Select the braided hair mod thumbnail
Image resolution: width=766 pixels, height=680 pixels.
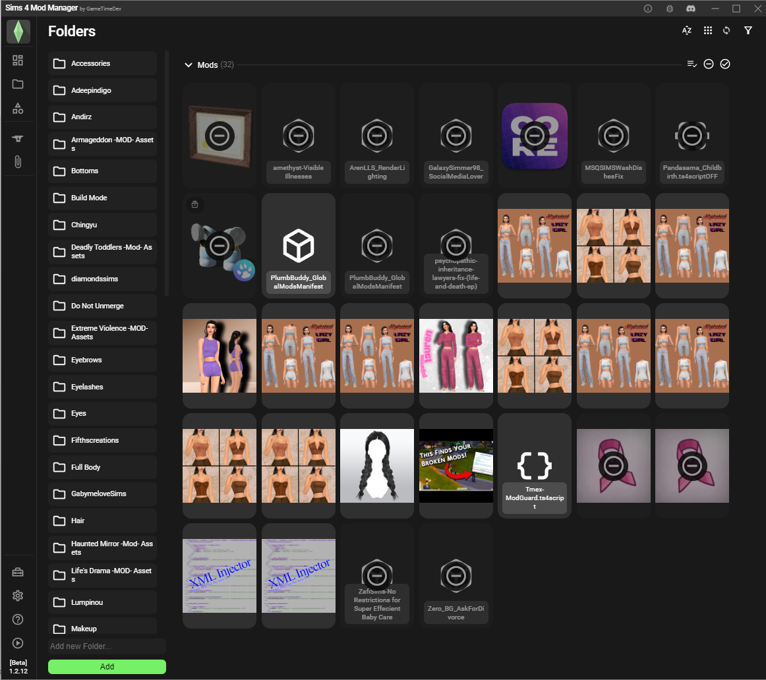tap(377, 466)
